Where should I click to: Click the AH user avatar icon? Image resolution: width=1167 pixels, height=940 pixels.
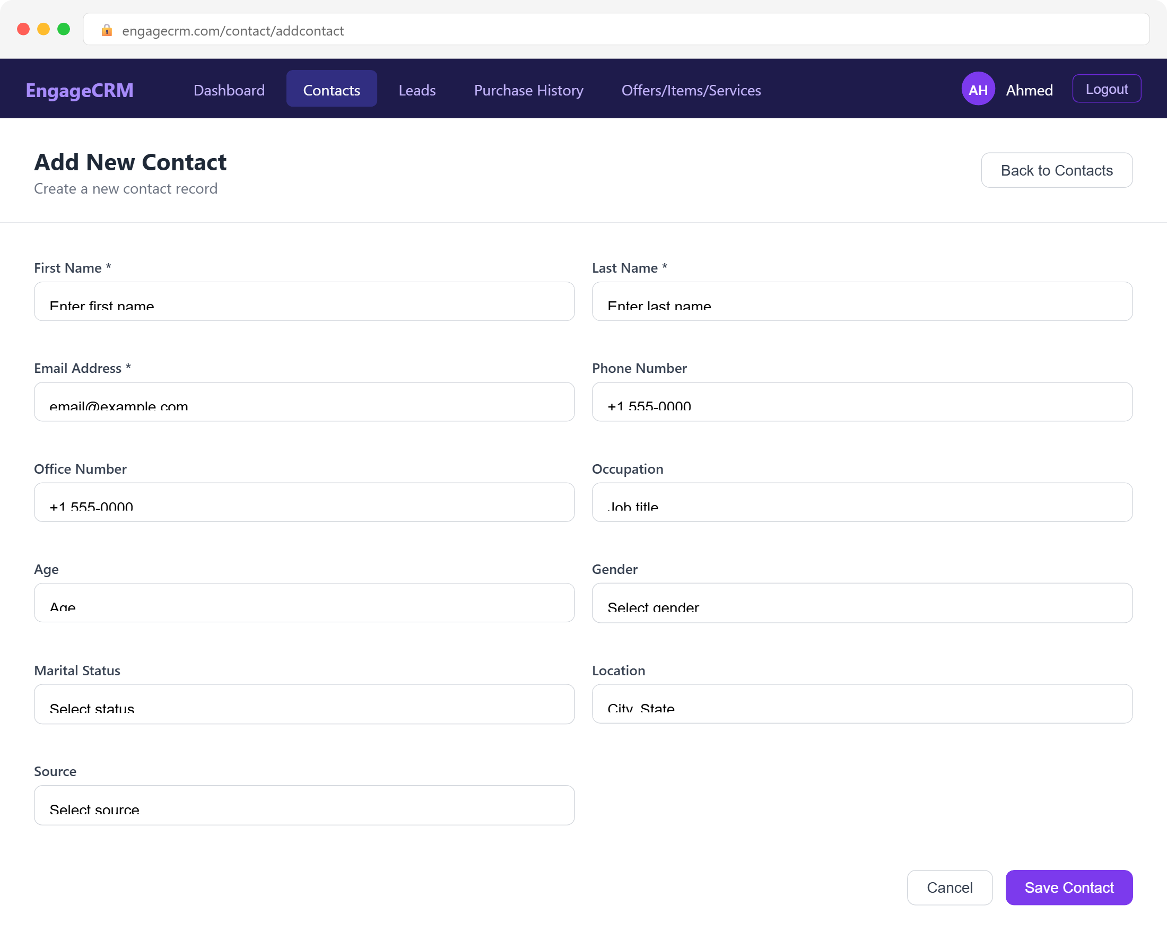click(x=978, y=88)
